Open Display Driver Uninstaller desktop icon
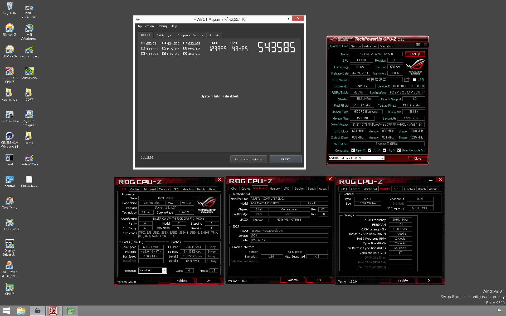506x316 pixels. pos(10,248)
